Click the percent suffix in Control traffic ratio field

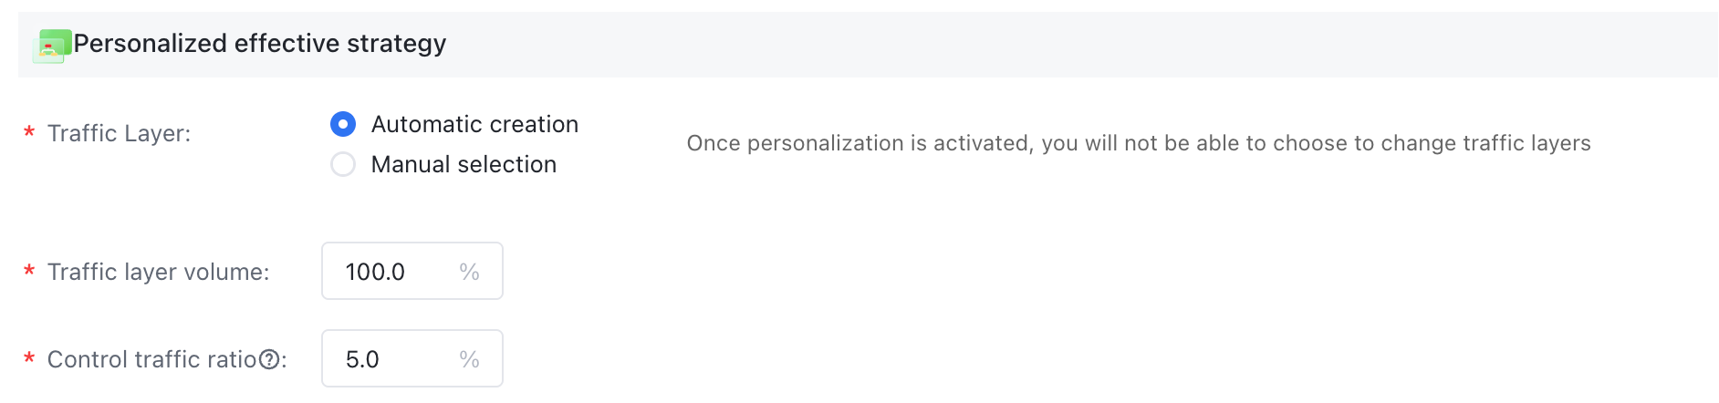(470, 359)
